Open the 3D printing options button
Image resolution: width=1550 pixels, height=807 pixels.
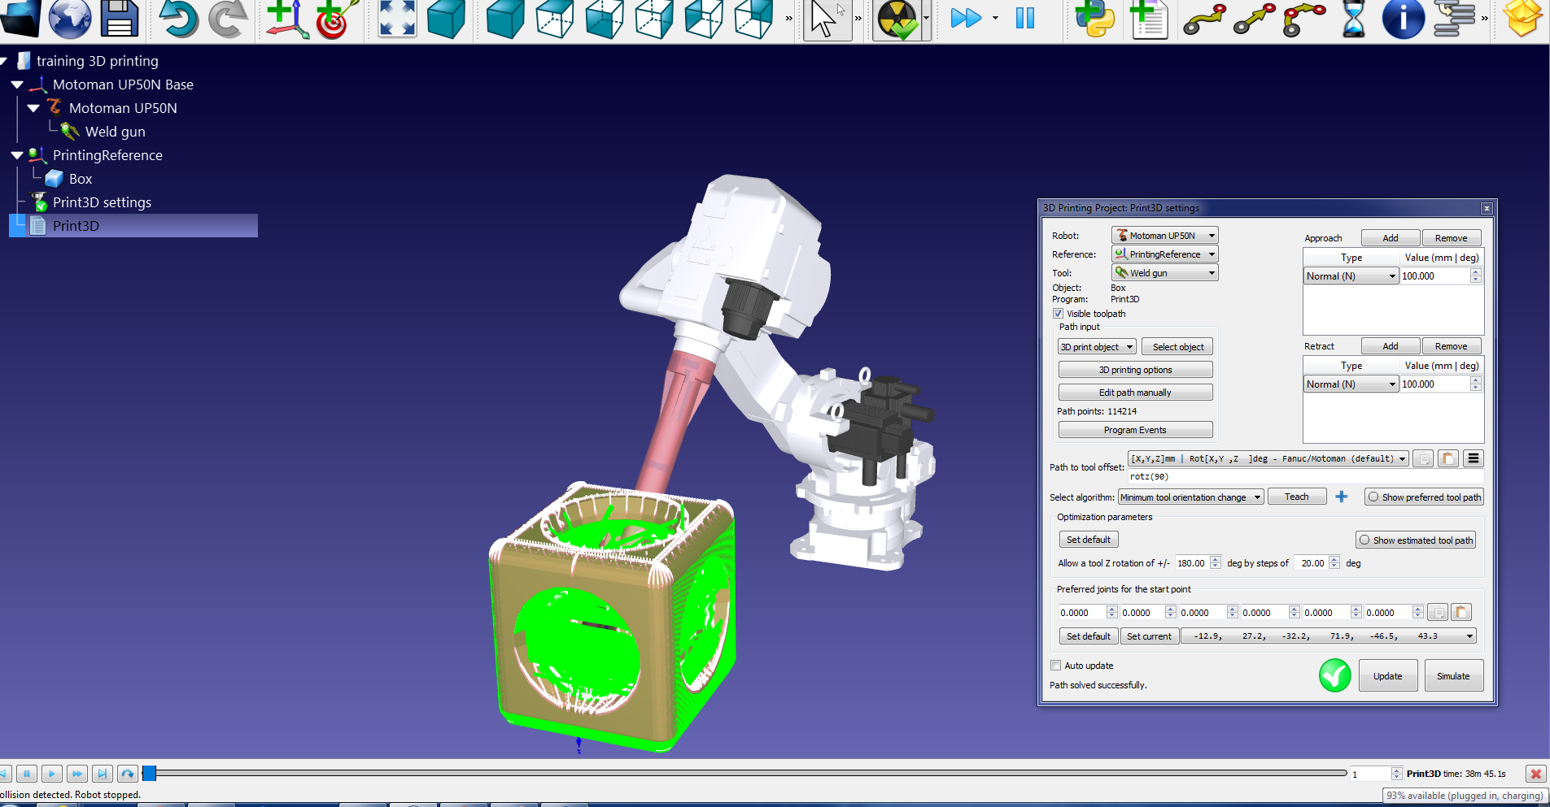point(1135,370)
